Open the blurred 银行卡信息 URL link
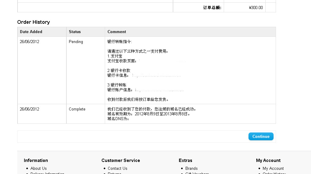The image size is (311, 174). [x=157, y=75]
